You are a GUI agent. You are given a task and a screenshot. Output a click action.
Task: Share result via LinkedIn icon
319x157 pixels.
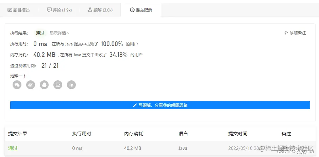tap(71, 85)
